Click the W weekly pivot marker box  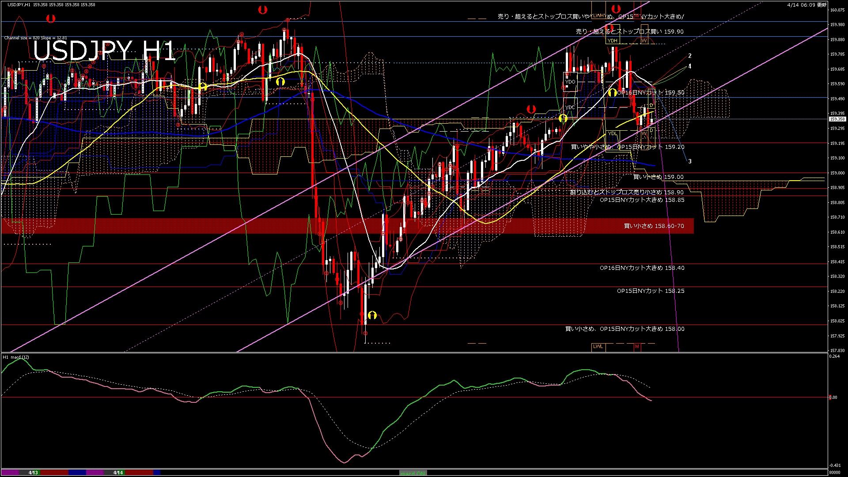coord(644,40)
